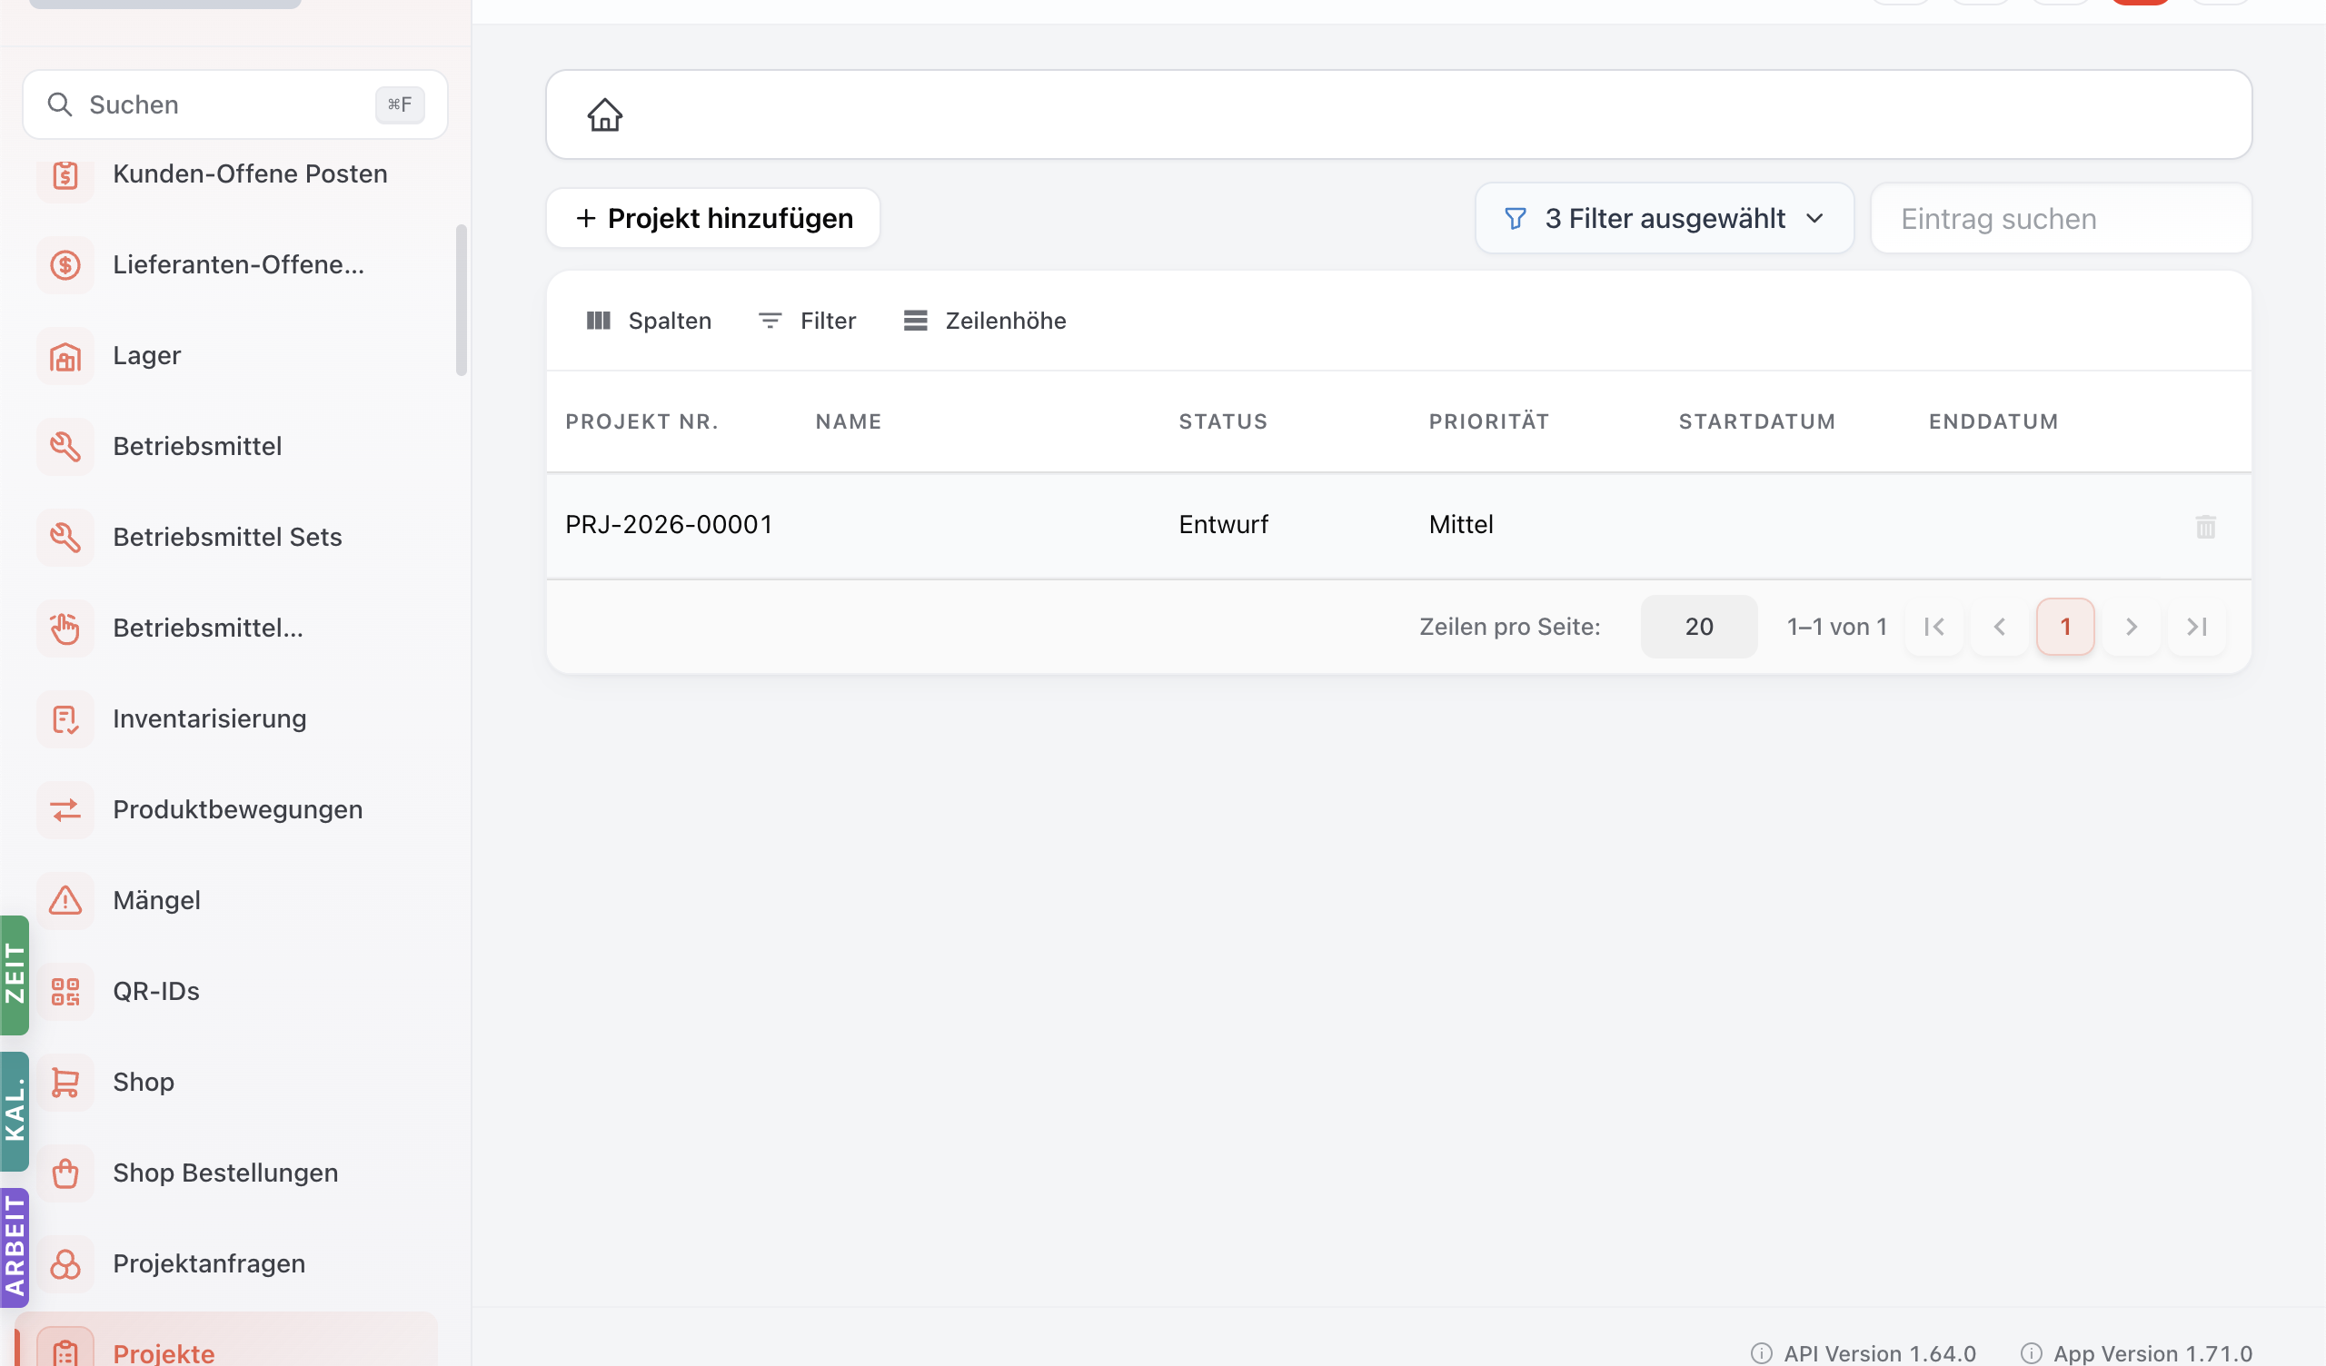Click the hand pointer Betriebsmittel... icon

pyautogui.click(x=65, y=629)
